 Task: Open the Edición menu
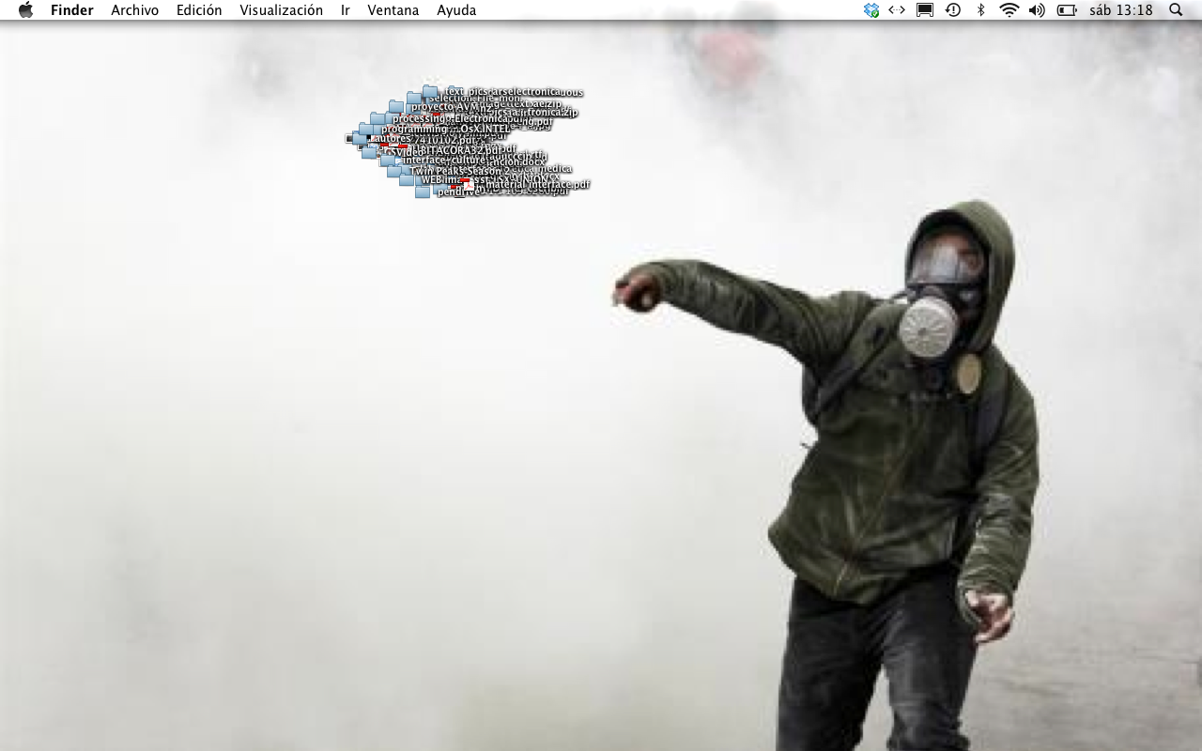(199, 10)
